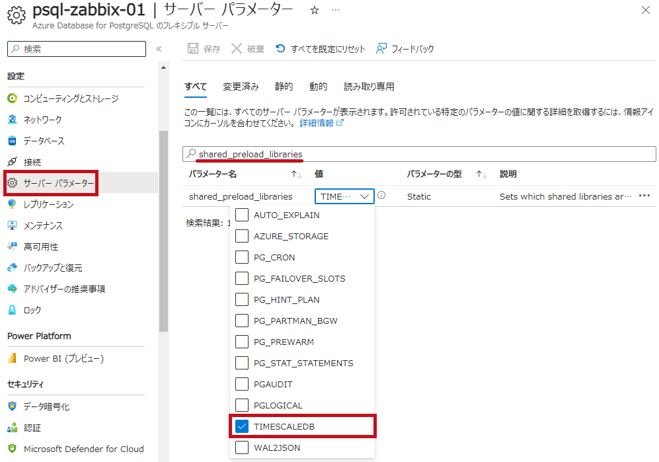
Task: Click the 破棄 discard button
Action: 248,49
